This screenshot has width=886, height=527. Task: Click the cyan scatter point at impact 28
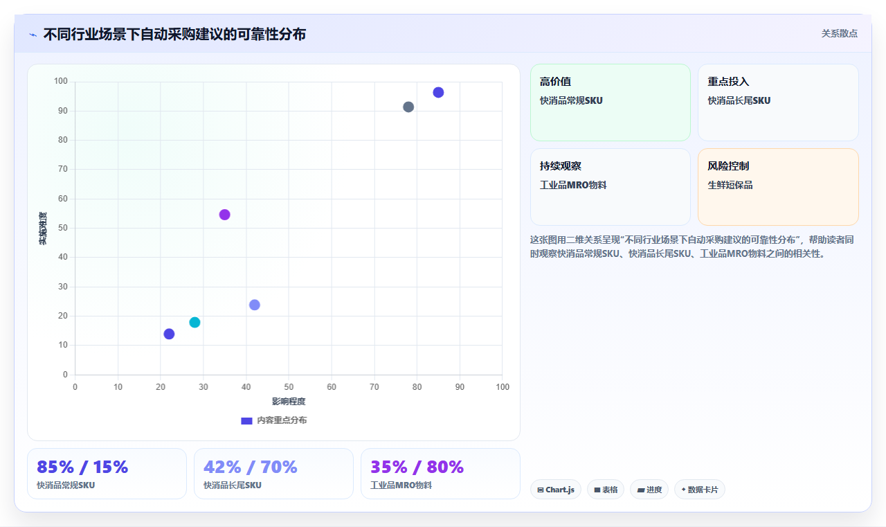tap(195, 323)
